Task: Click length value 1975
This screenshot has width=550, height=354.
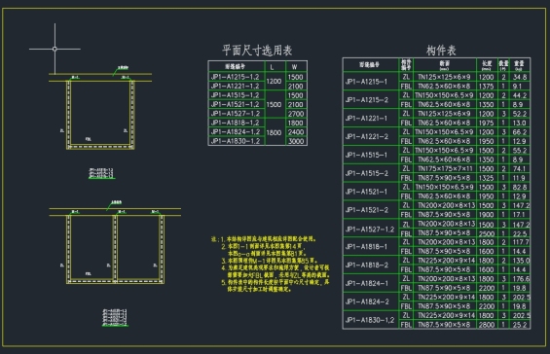Action: click(486, 123)
